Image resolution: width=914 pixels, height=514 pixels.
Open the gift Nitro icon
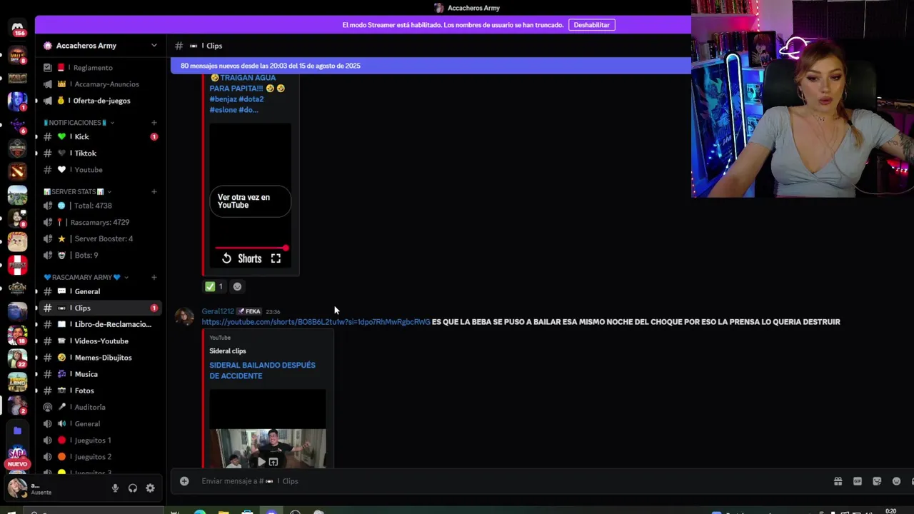(x=838, y=481)
